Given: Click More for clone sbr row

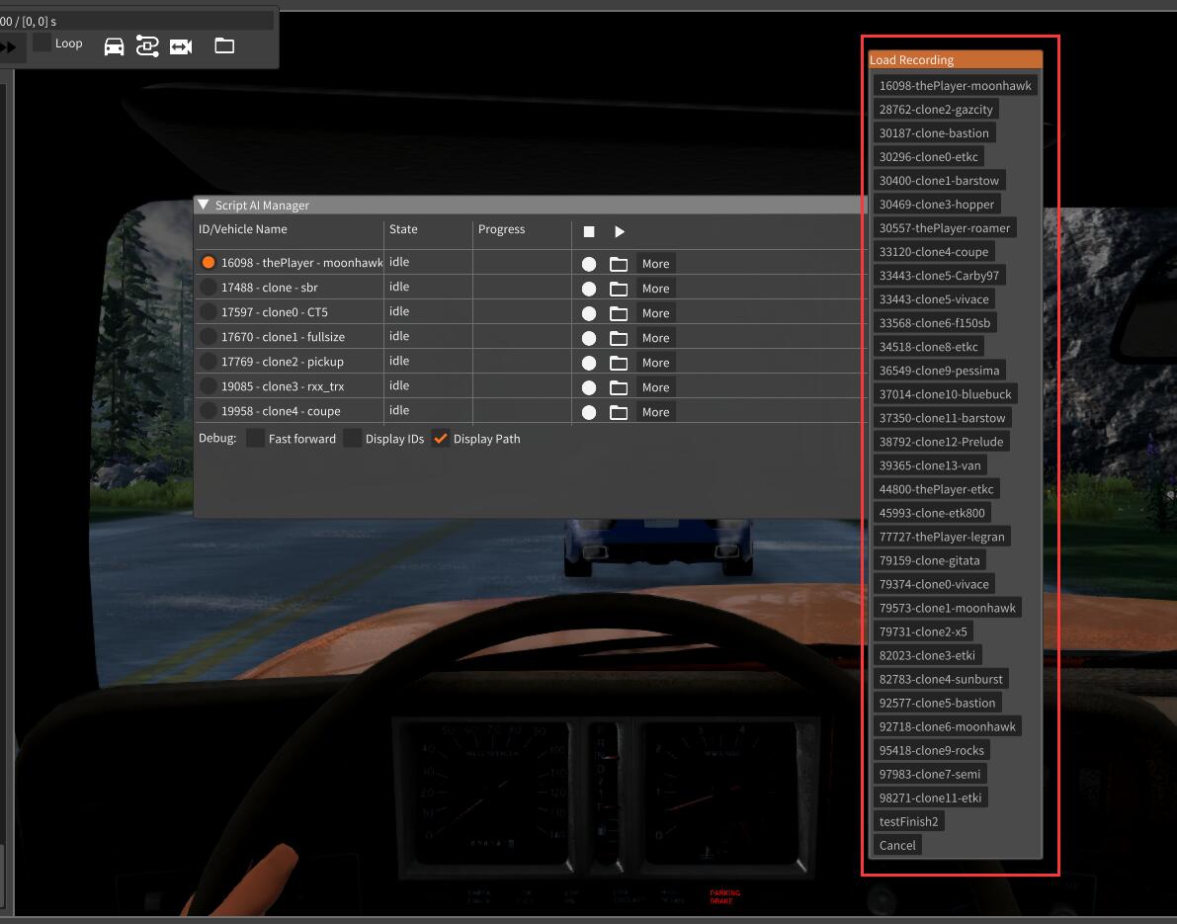Looking at the screenshot, I should coord(655,289).
